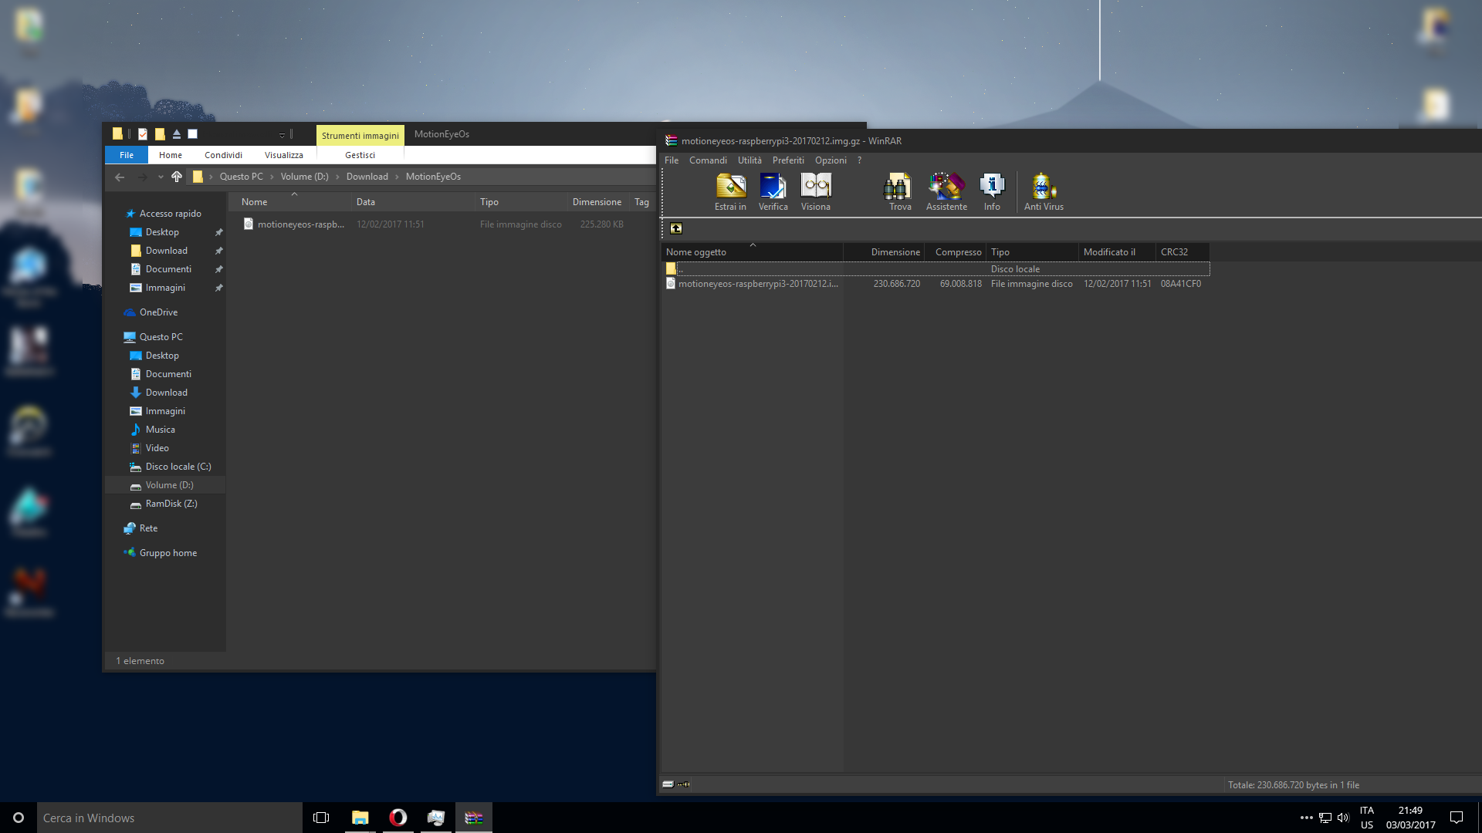The width and height of the screenshot is (1482, 833).
Task: Click the Verifica archive icon in WinRAR
Action: point(773,191)
